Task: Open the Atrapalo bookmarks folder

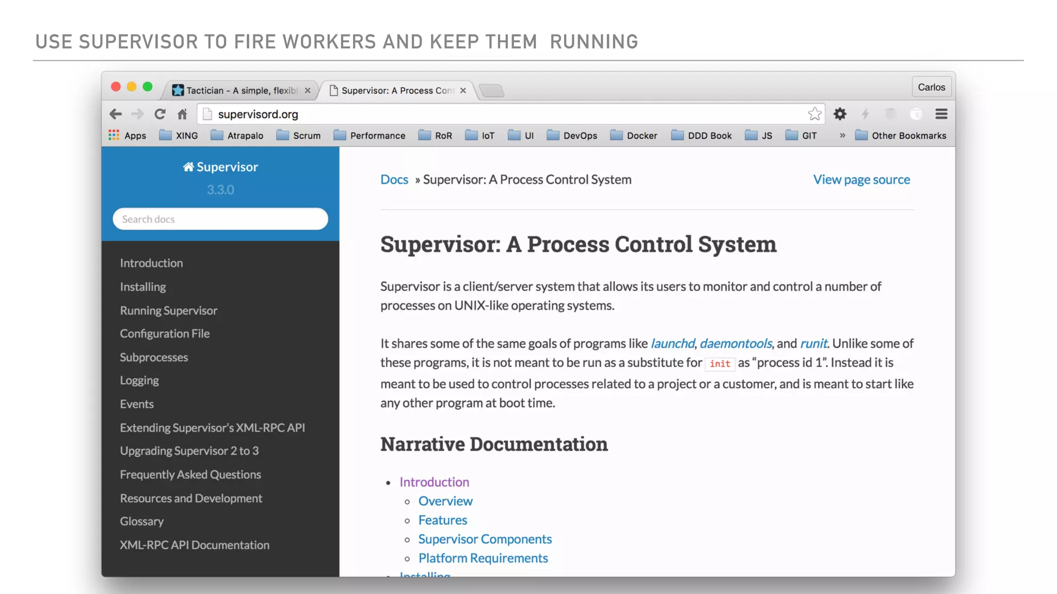Action: [x=237, y=136]
